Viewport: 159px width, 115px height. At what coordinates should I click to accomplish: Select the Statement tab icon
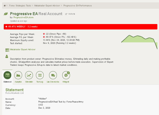(7, 75)
